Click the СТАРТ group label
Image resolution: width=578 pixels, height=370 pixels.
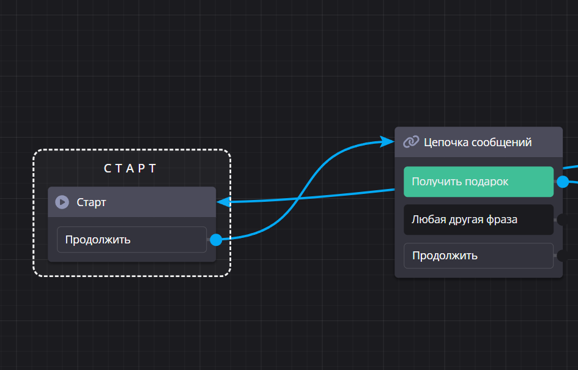(x=131, y=168)
